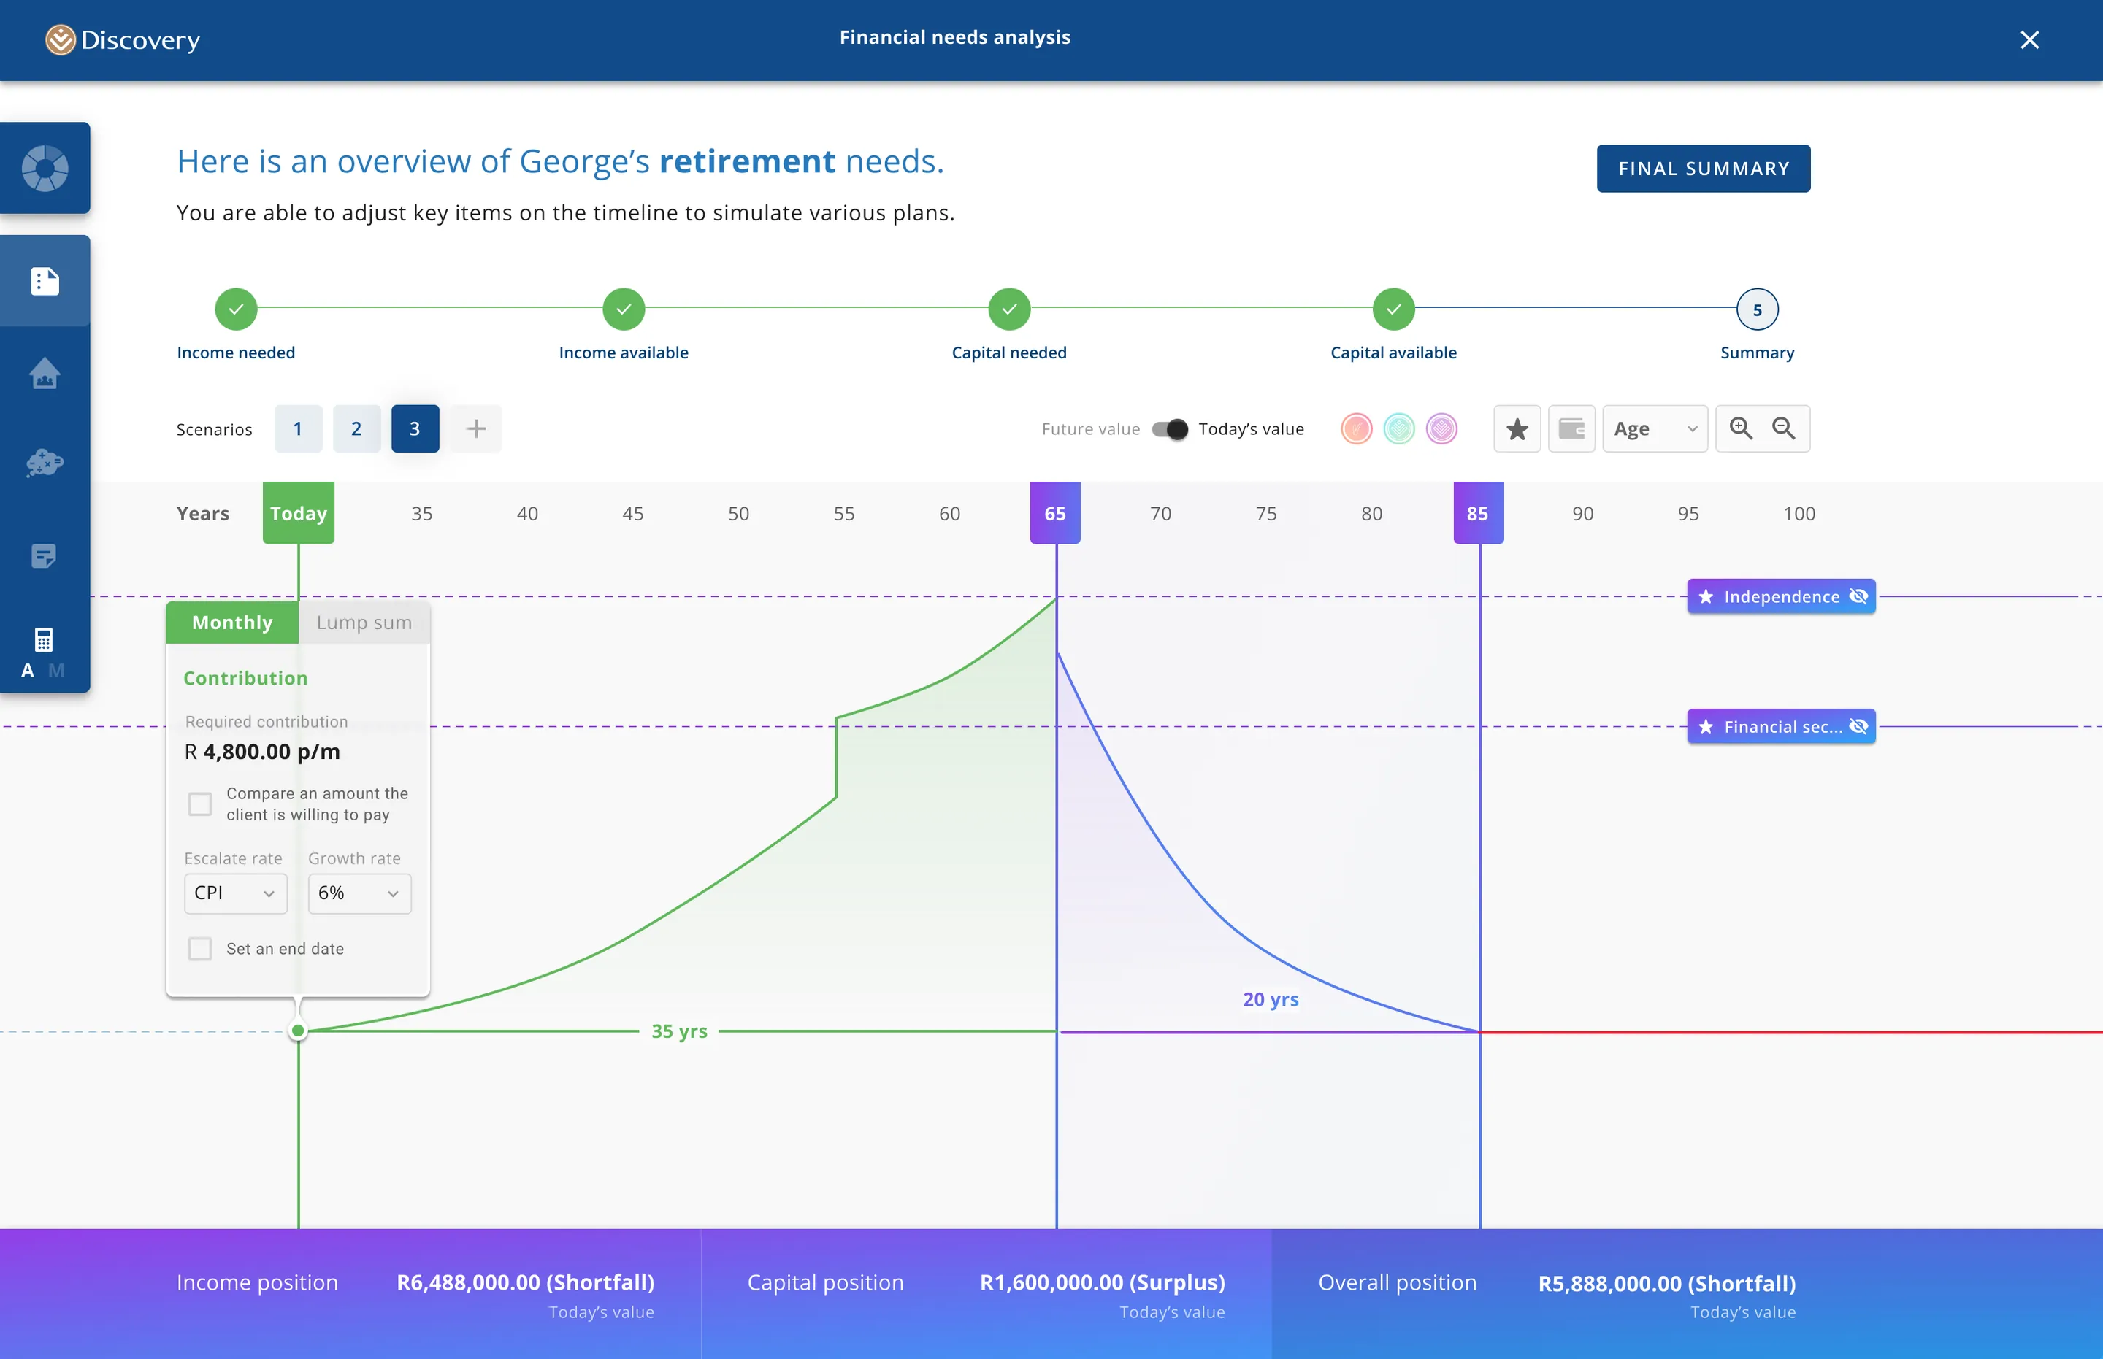Zoom out of the timeline
This screenshot has height=1359, width=2103.
[1783, 428]
